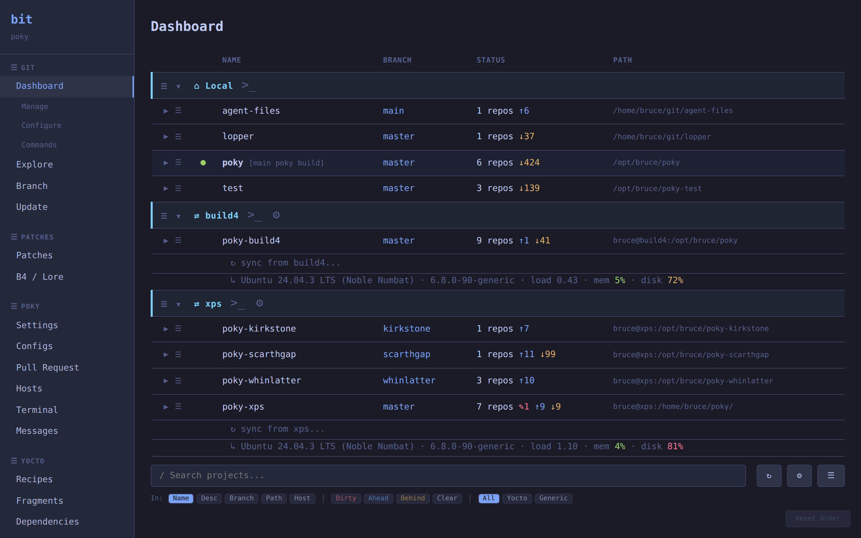Click the Reset Order button

pyautogui.click(x=818, y=518)
